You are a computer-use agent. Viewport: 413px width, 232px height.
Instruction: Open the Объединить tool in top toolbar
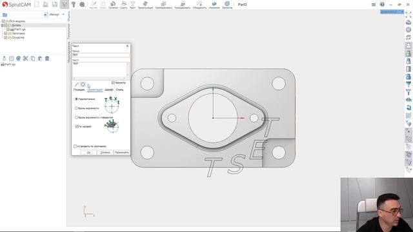tap(199, 5)
